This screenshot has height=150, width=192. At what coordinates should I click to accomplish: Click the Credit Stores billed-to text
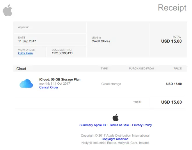click(101, 41)
